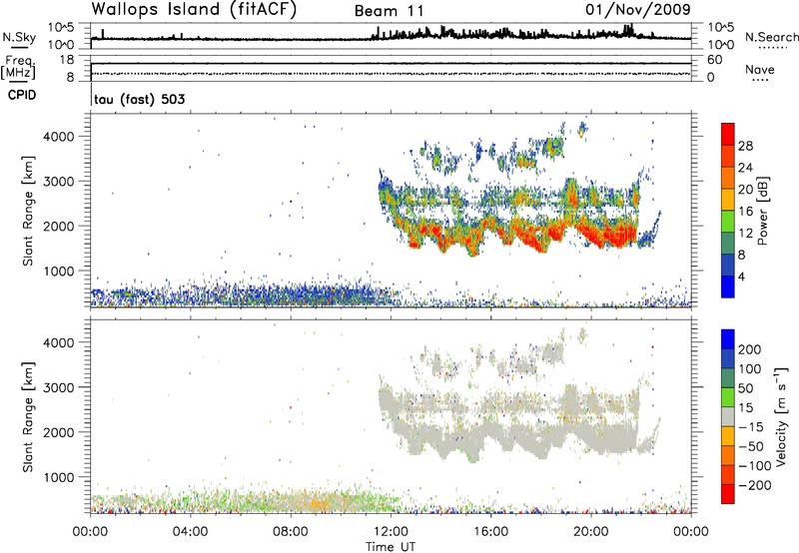
Task: Click the 08:00 time axis tick label
Action: (291, 532)
